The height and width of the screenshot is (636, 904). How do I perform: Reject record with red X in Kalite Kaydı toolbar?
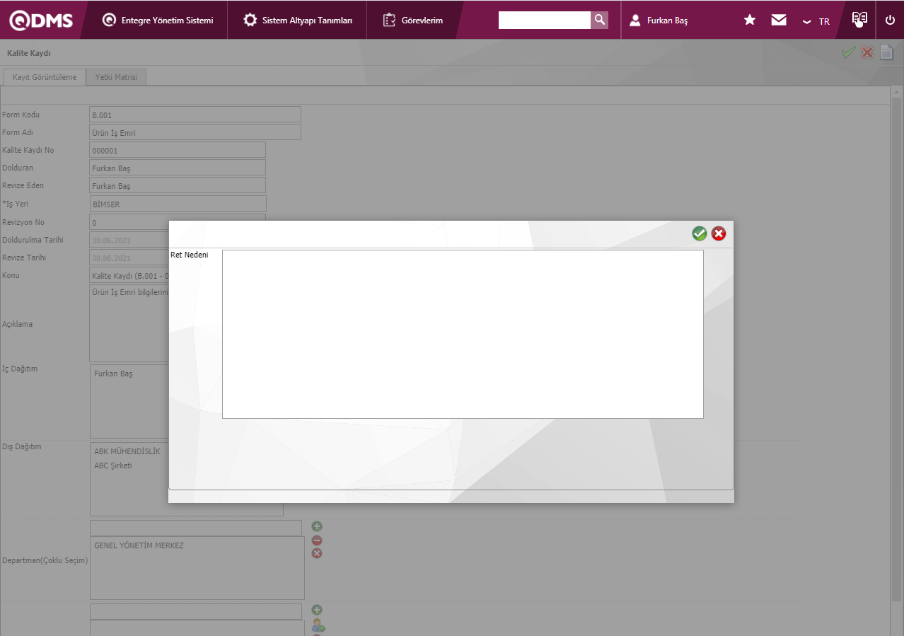pyautogui.click(x=867, y=52)
